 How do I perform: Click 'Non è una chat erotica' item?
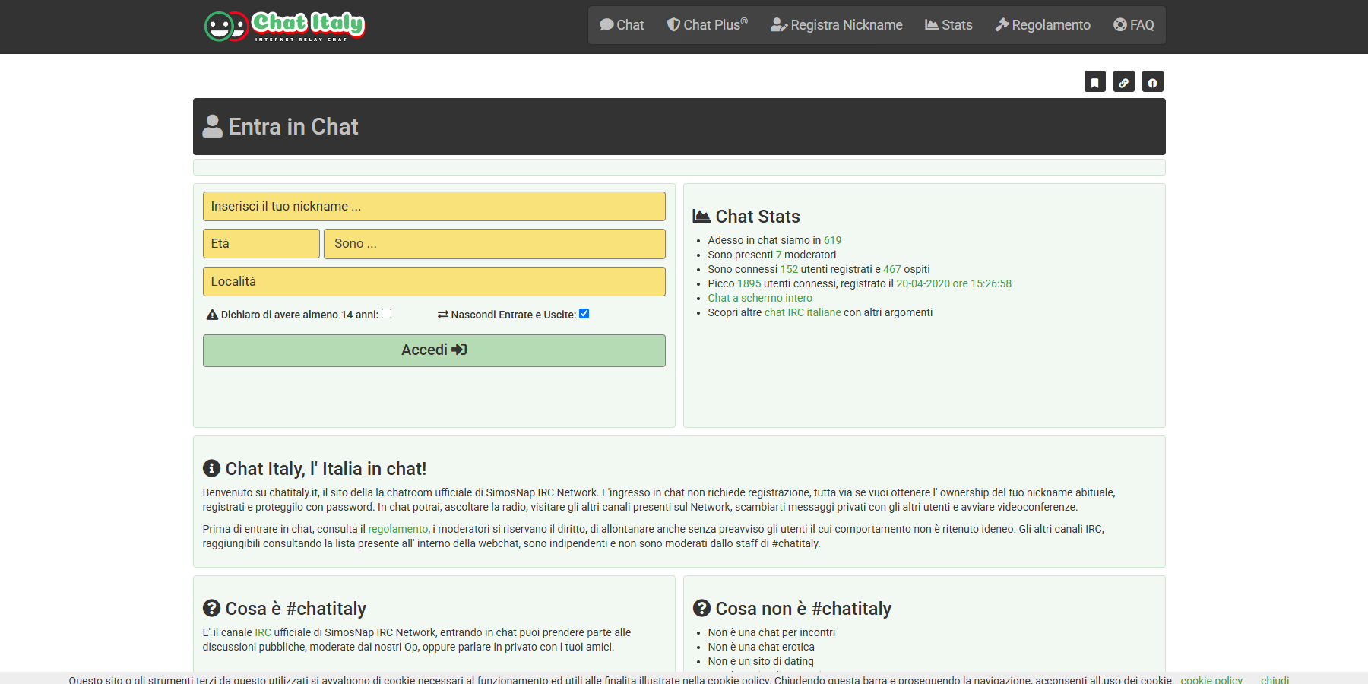(761, 647)
